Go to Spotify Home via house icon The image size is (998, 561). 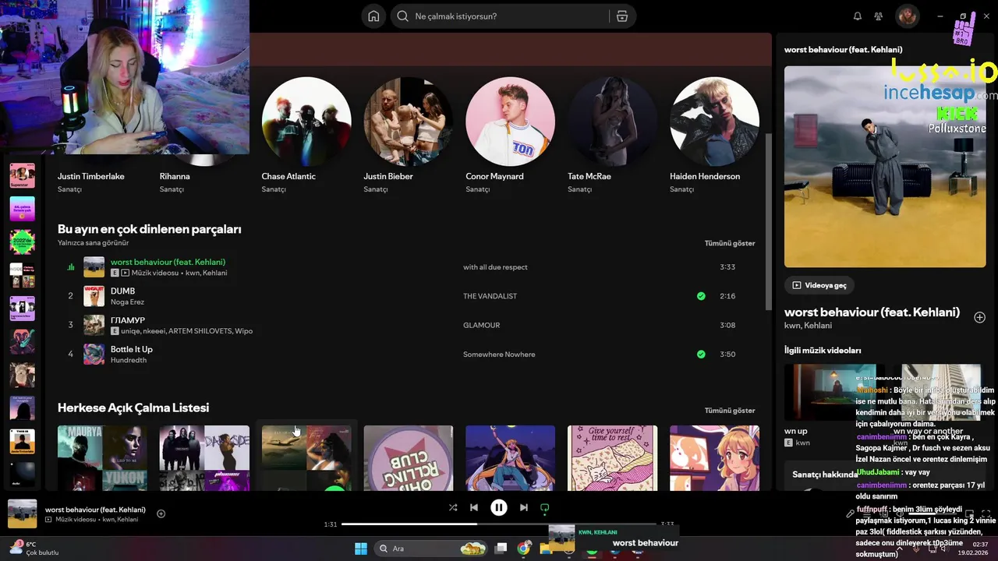373,16
